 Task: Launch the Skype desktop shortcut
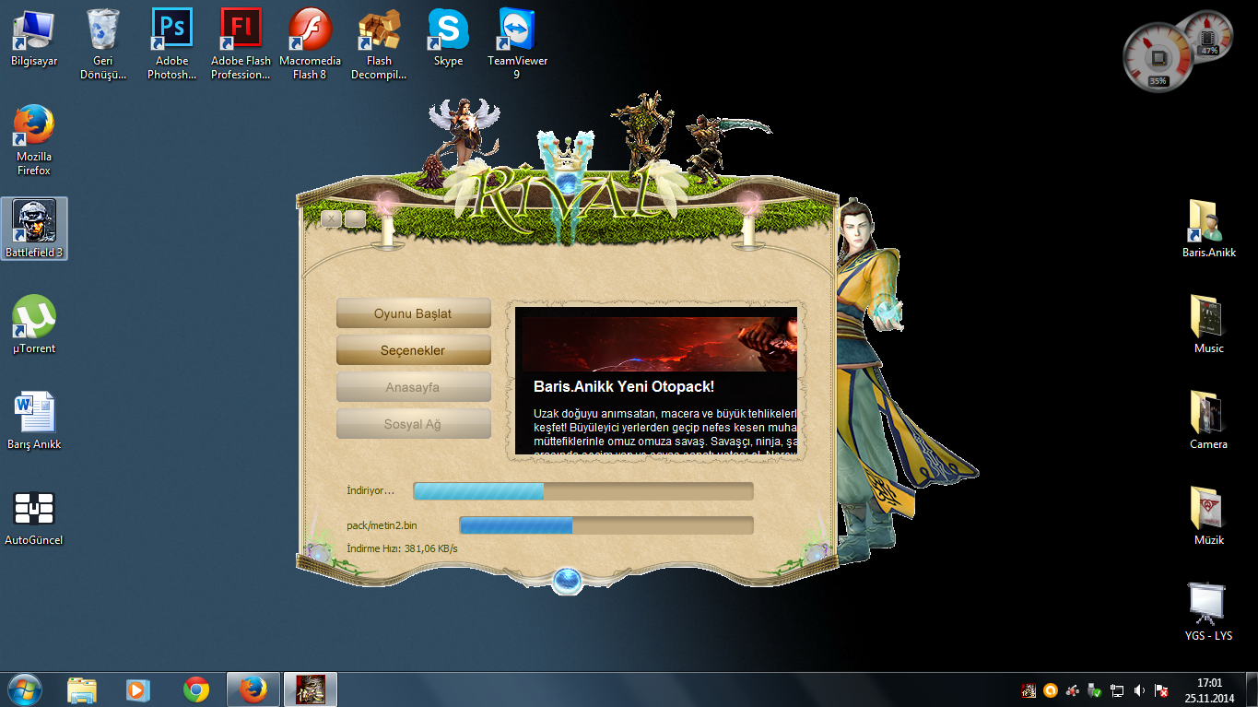(448, 37)
